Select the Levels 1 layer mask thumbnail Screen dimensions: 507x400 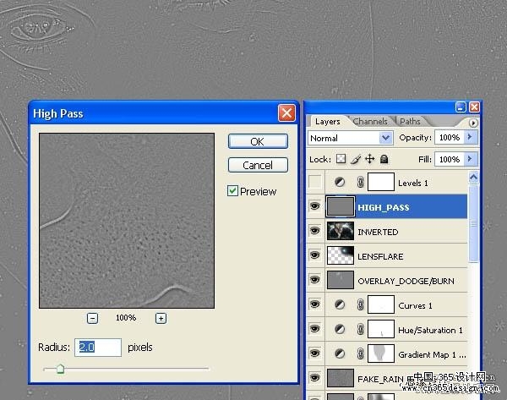[381, 182]
